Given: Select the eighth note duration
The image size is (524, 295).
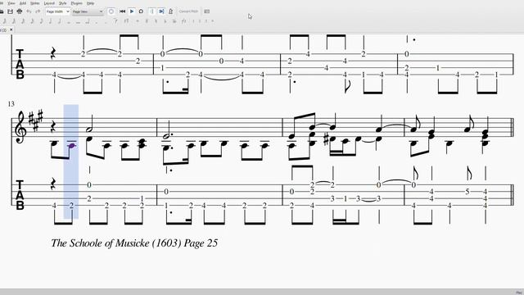Looking at the screenshot, I should [x=41, y=21].
